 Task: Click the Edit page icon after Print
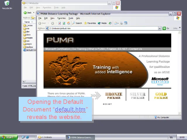[x=126, y=23]
